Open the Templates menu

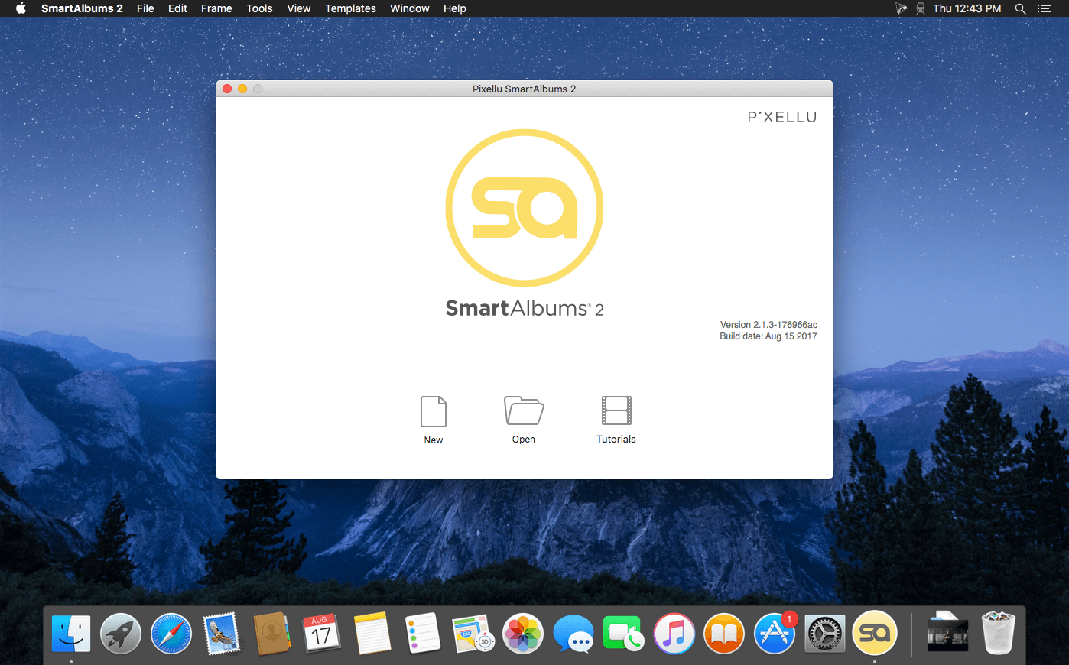[350, 8]
